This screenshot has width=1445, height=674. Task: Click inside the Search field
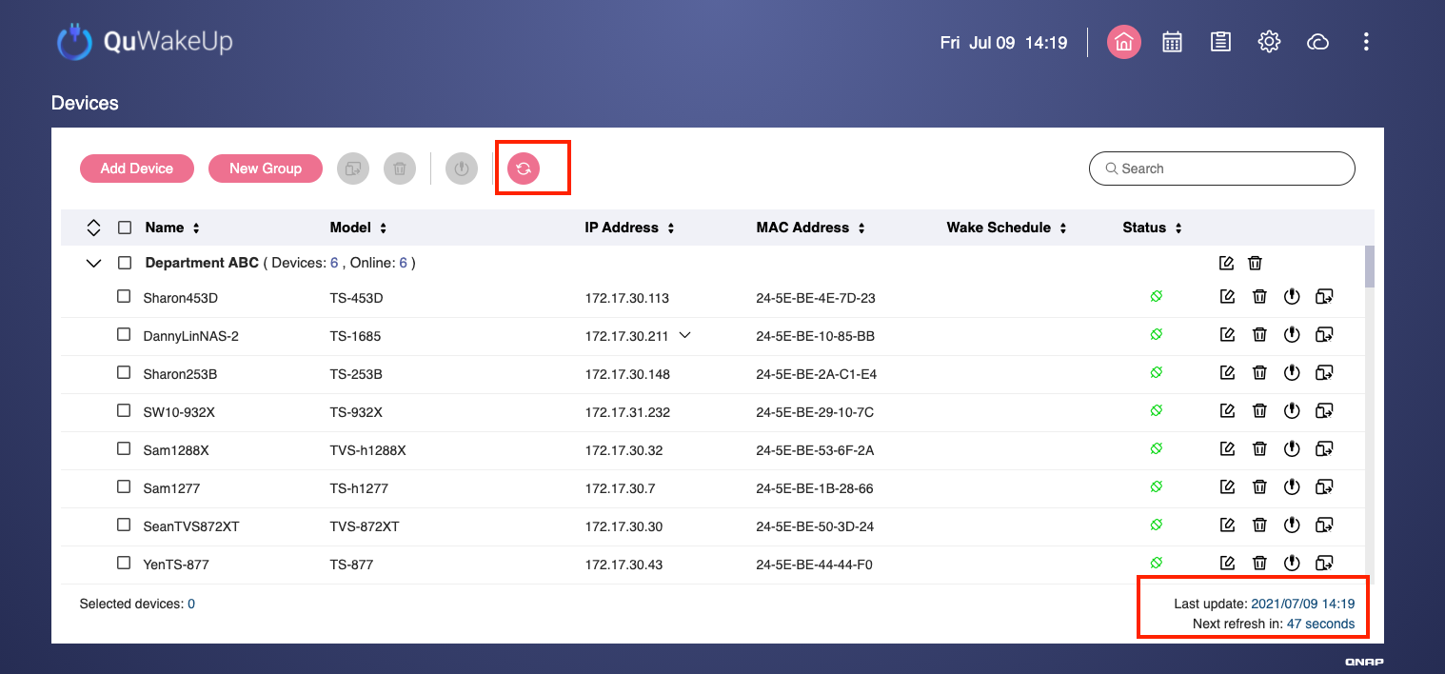pos(1228,168)
